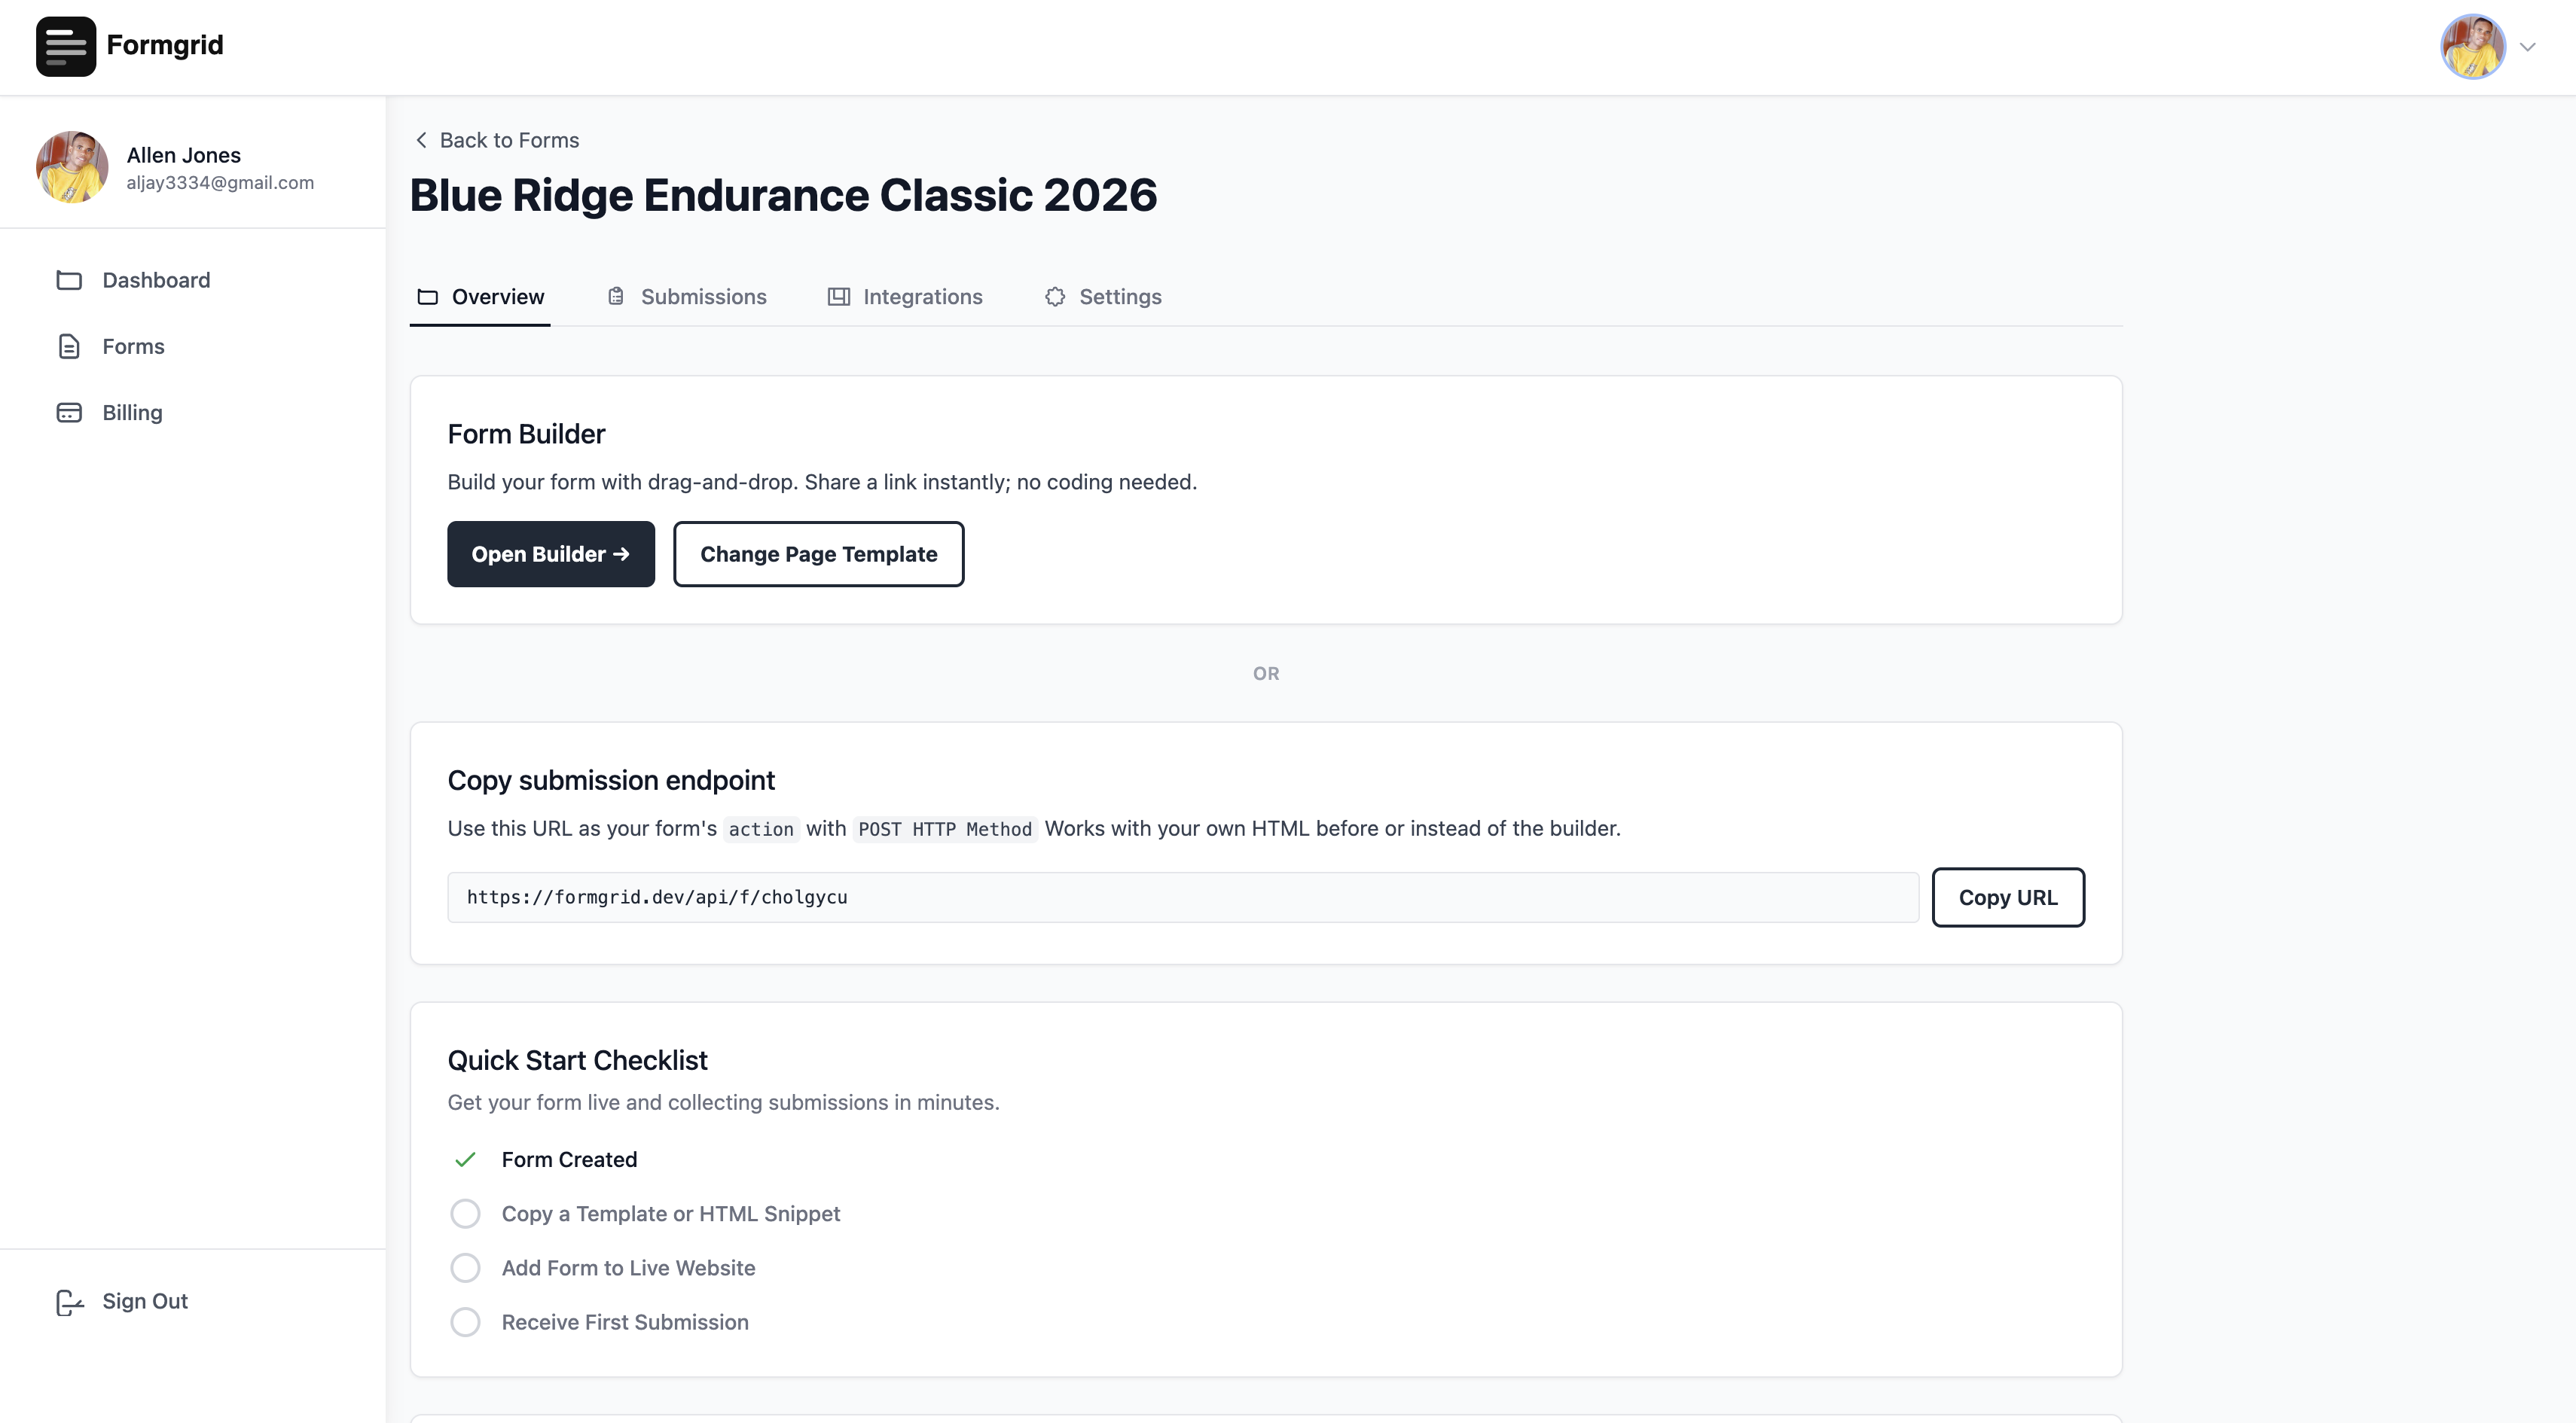Select the Dashboard sidebar icon

[x=69, y=281]
